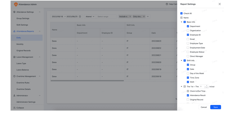
Task: Check the Direct Manager checkbox
Action: click(188, 56)
